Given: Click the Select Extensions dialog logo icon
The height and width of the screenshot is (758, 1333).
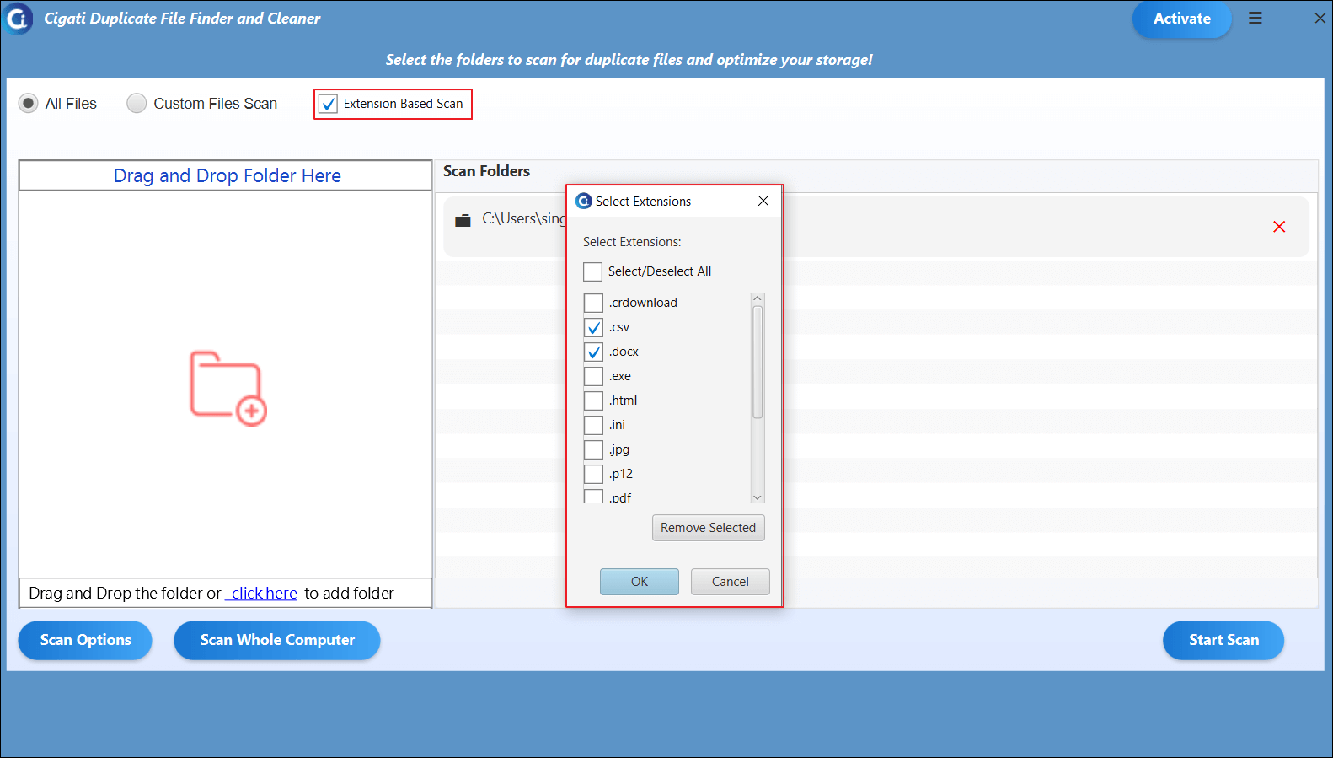Looking at the screenshot, I should [583, 201].
